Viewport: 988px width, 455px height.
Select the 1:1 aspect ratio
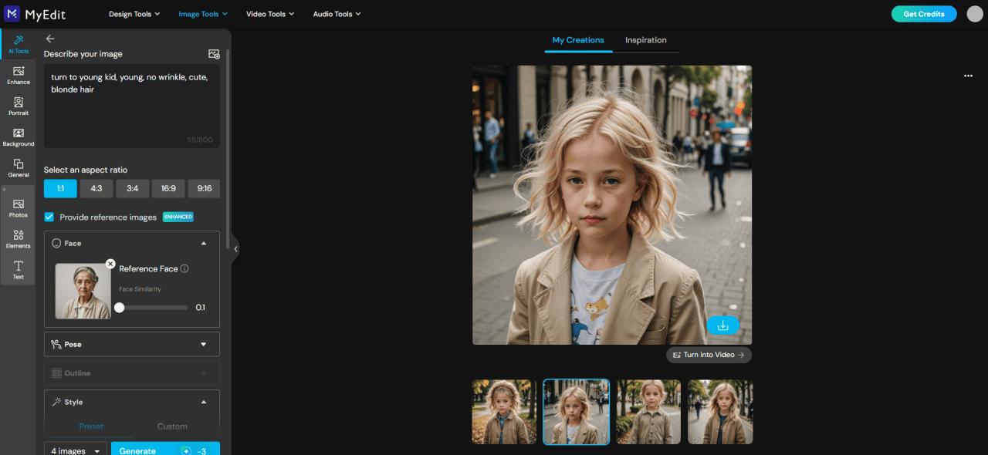tap(60, 188)
